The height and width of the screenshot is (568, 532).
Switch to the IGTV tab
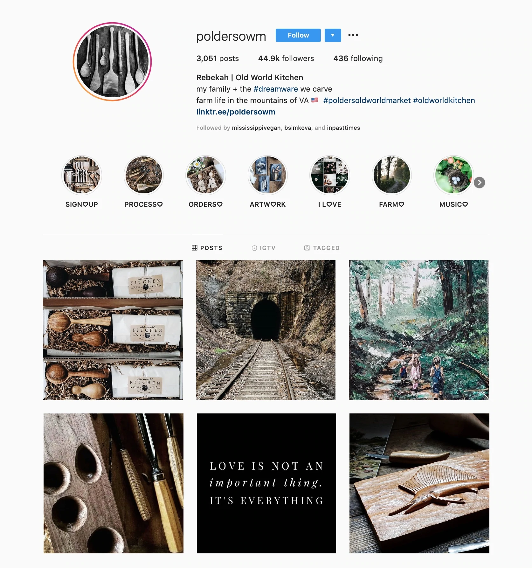click(x=264, y=248)
